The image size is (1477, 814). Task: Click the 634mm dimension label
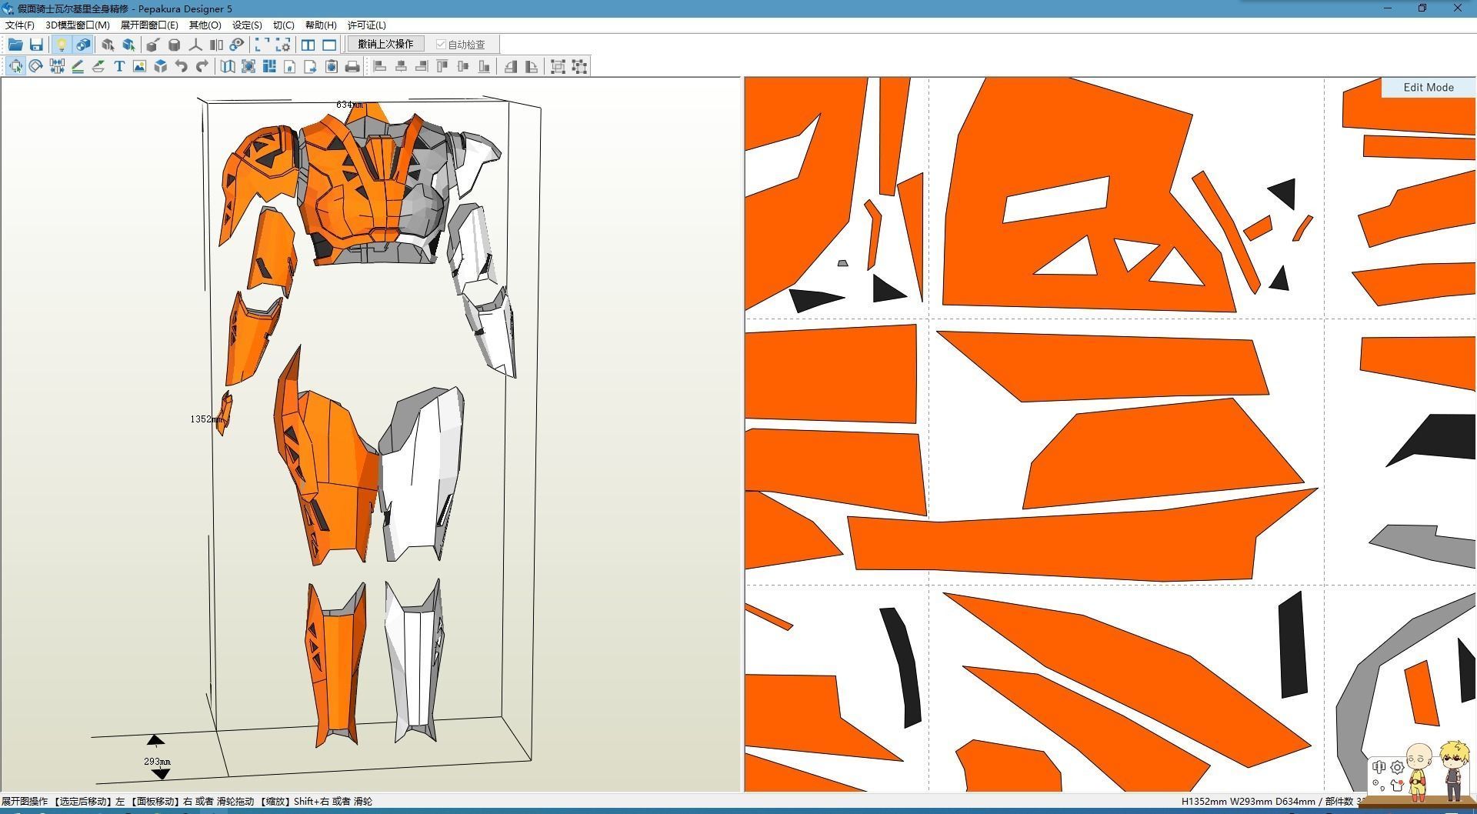tap(349, 105)
